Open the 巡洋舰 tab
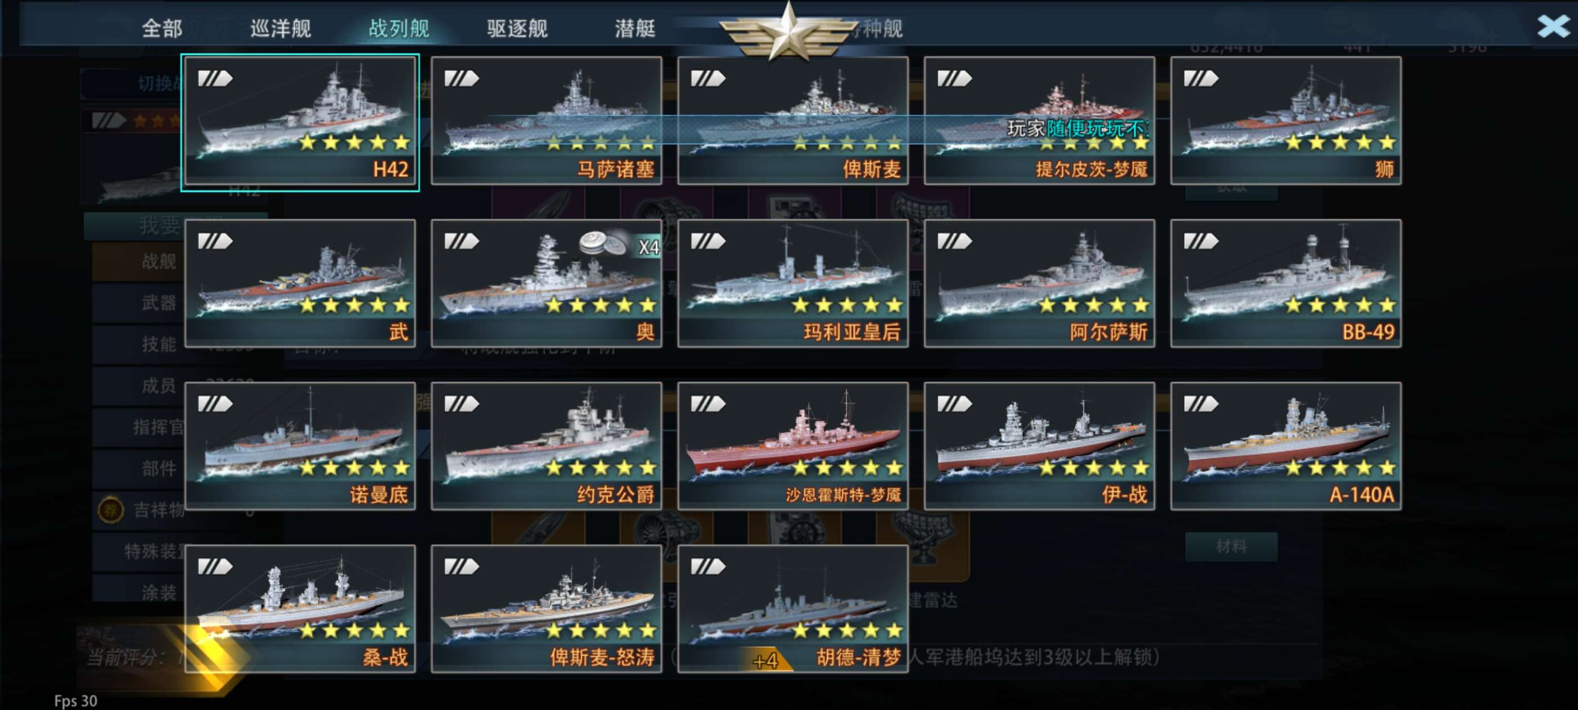This screenshot has width=1578, height=710. pyautogui.click(x=281, y=28)
